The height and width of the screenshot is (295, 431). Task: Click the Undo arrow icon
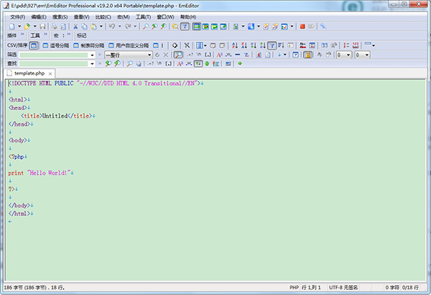(112, 27)
